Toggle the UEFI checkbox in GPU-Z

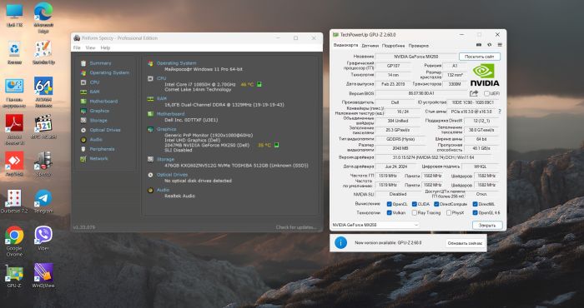[486, 93]
